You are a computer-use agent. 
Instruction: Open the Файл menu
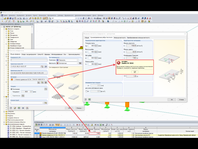pos(6,15)
